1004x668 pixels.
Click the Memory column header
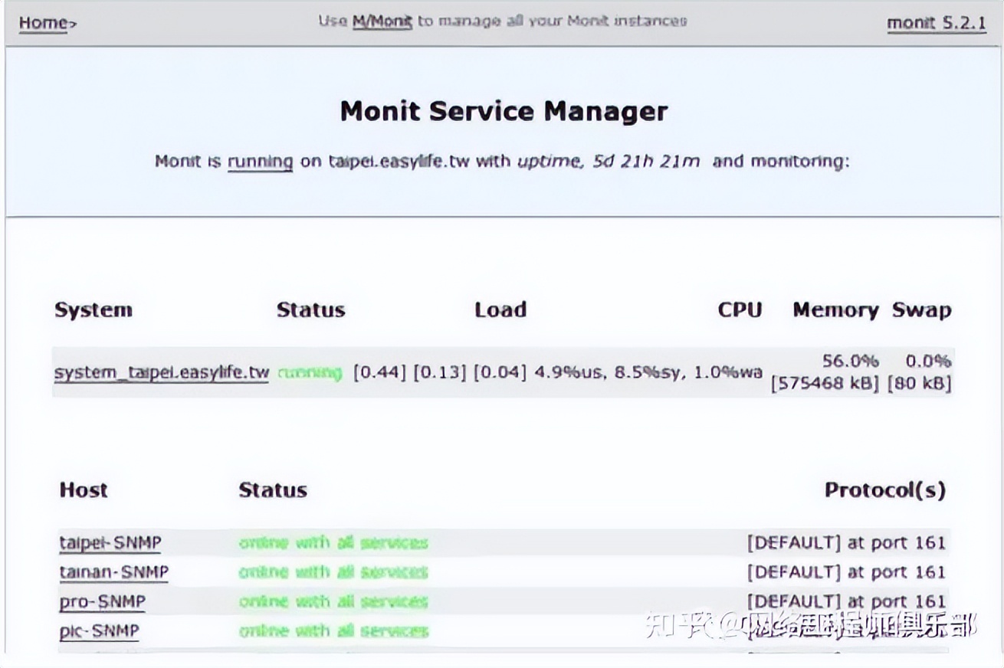pyautogui.click(x=835, y=310)
